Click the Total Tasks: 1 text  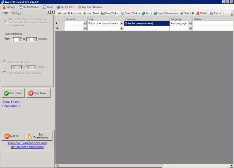coord(13,102)
